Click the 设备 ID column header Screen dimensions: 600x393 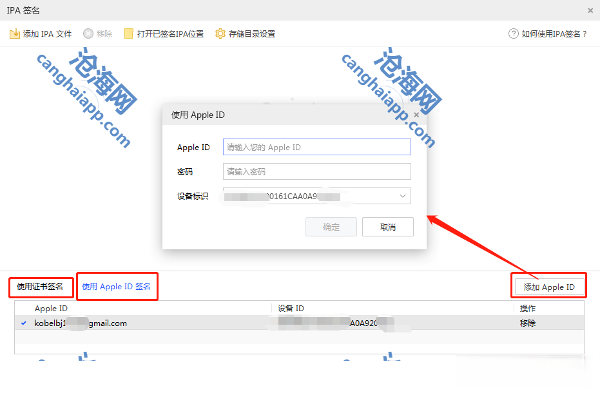291,309
